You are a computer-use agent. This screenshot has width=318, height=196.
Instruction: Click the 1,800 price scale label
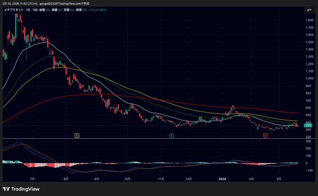point(309,20)
